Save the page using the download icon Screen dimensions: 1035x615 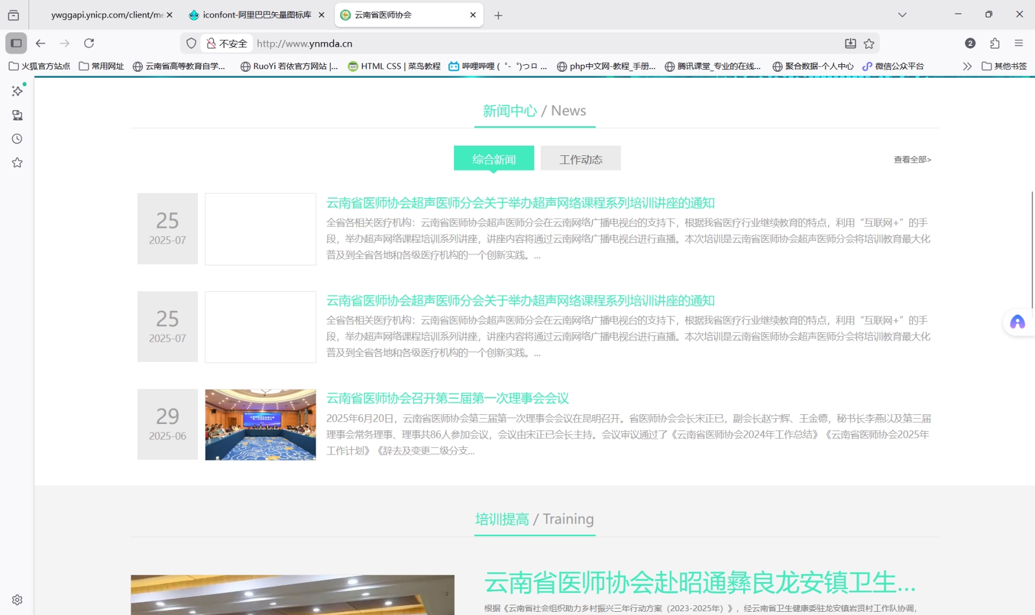[x=850, y=43]
